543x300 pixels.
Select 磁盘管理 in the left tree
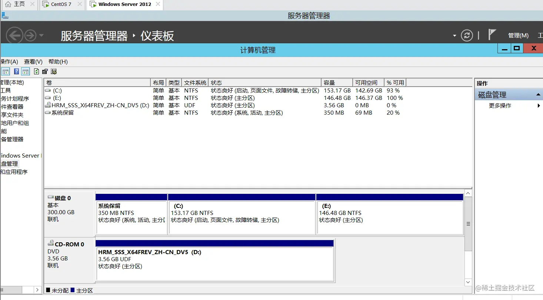(10, 164)
